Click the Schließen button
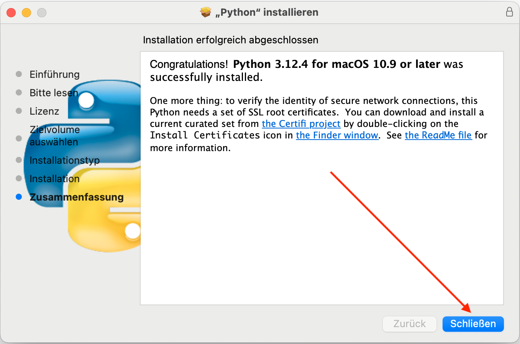Viewport: 520px width, 344px height. (473, 324)
